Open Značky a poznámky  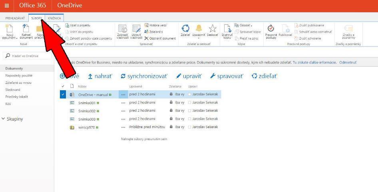[x=348, y=31]
